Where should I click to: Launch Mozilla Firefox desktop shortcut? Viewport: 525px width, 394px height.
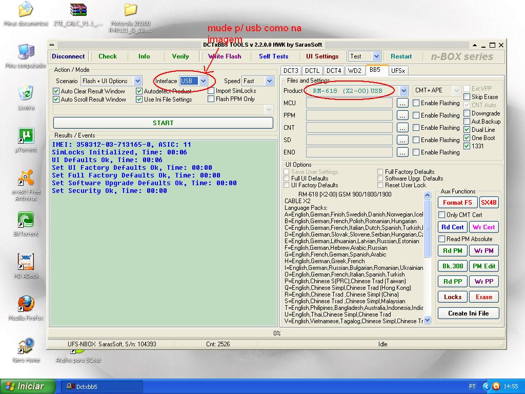point(26,308)
